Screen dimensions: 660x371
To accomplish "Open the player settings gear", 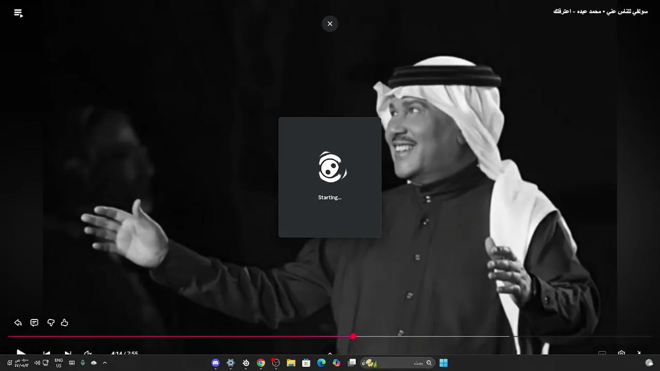I will [621, 353].
